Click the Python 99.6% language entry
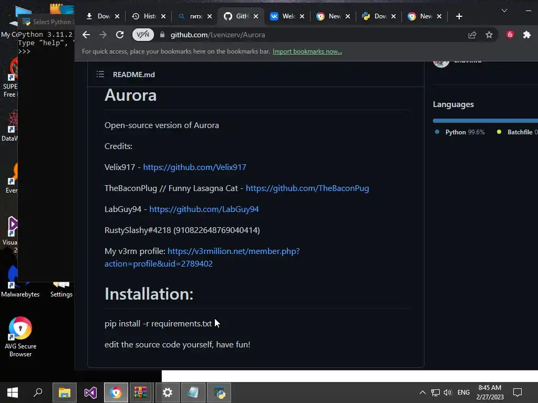Viewport: 538px width, 403px height. 460,132
